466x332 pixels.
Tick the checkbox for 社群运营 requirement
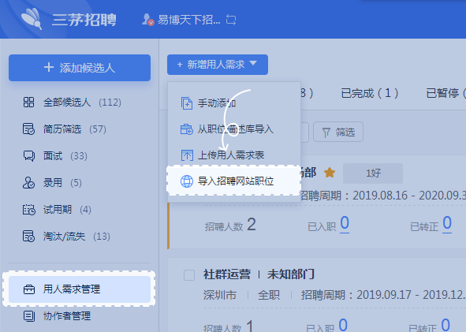tap(189, 275)
